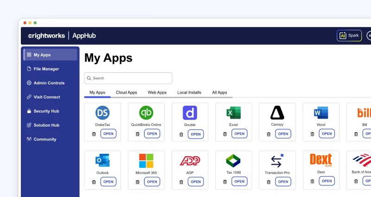Image resolution: width=371 pixels, height=197 pixels.
Task: Click into the Search apps field
Action: (128, 78)
